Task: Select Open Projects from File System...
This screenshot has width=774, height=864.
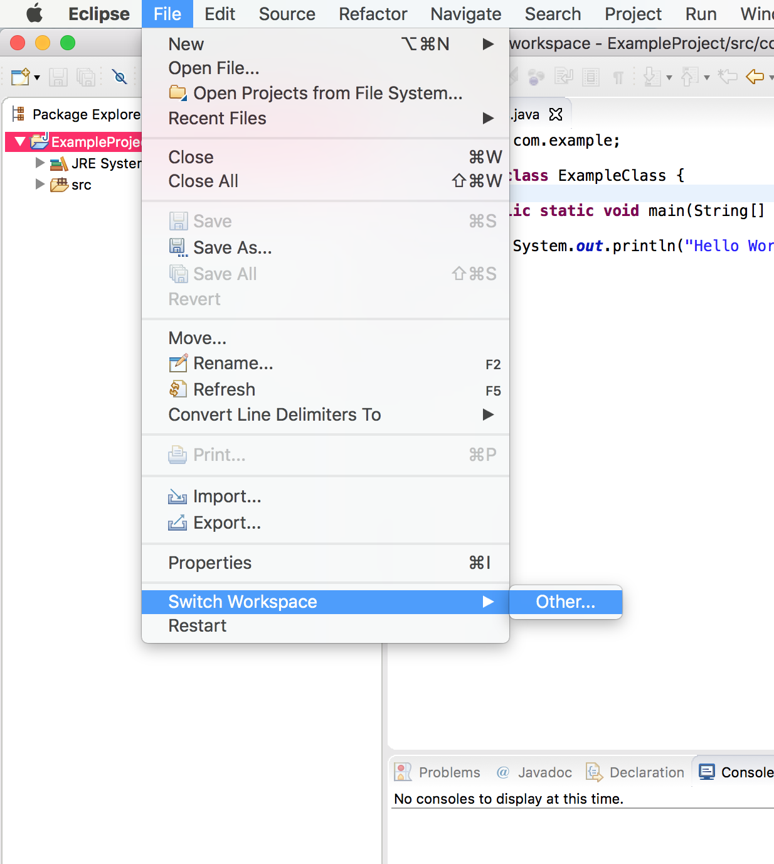Action: (x=326, y=93)
